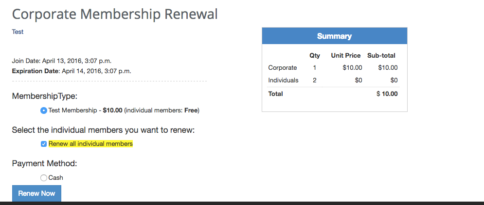Click the Payment Method heading

coord(45,163)
